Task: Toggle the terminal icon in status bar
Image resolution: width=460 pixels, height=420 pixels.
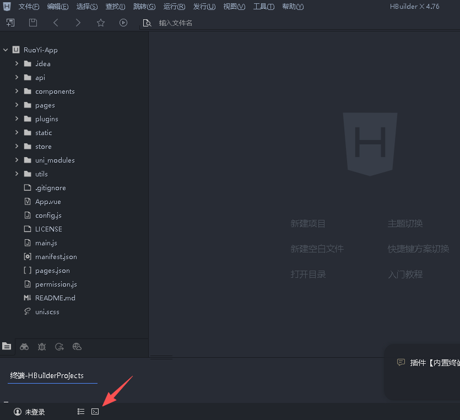Action: coord(95,412)
